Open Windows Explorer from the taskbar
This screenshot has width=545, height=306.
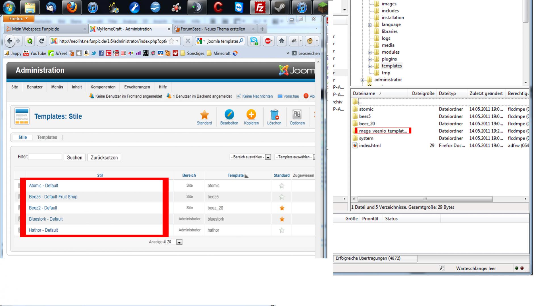30,7
